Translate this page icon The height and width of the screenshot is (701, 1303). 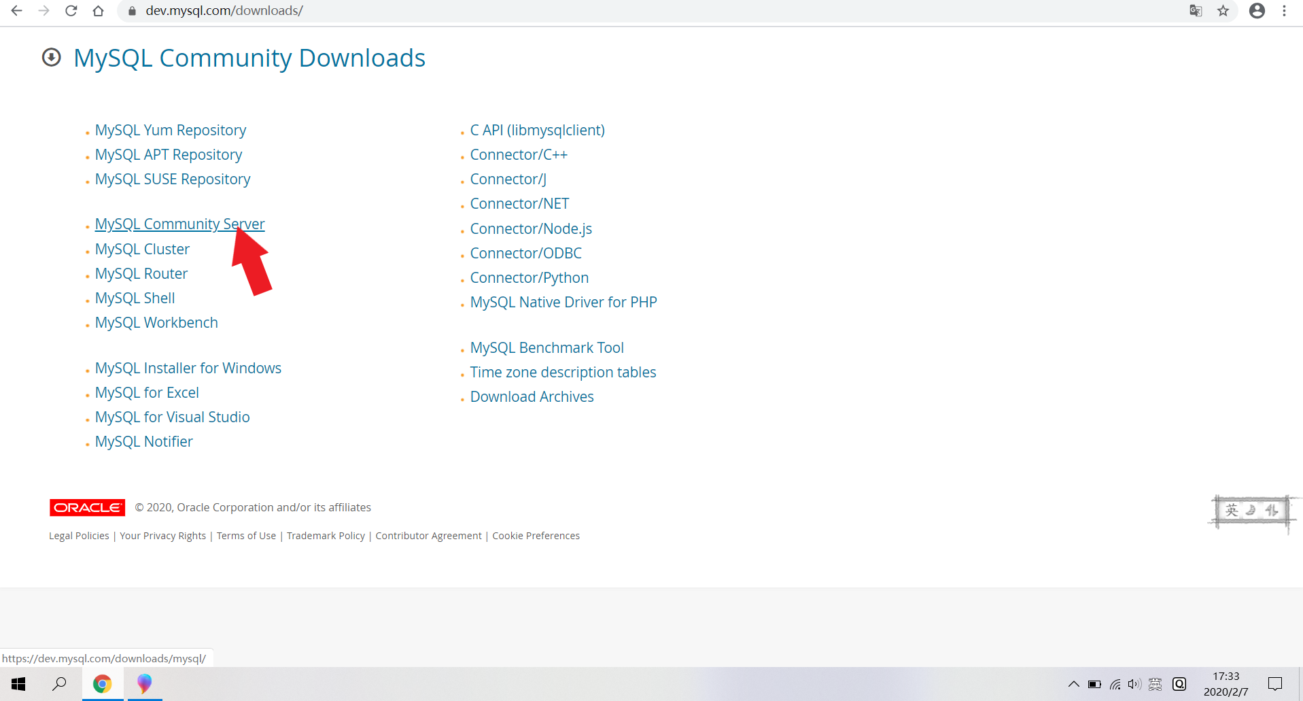coord(1196,11)
